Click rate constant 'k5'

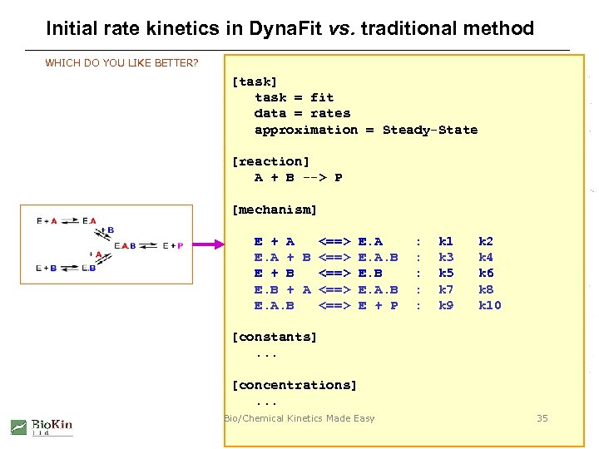[446, 273]
